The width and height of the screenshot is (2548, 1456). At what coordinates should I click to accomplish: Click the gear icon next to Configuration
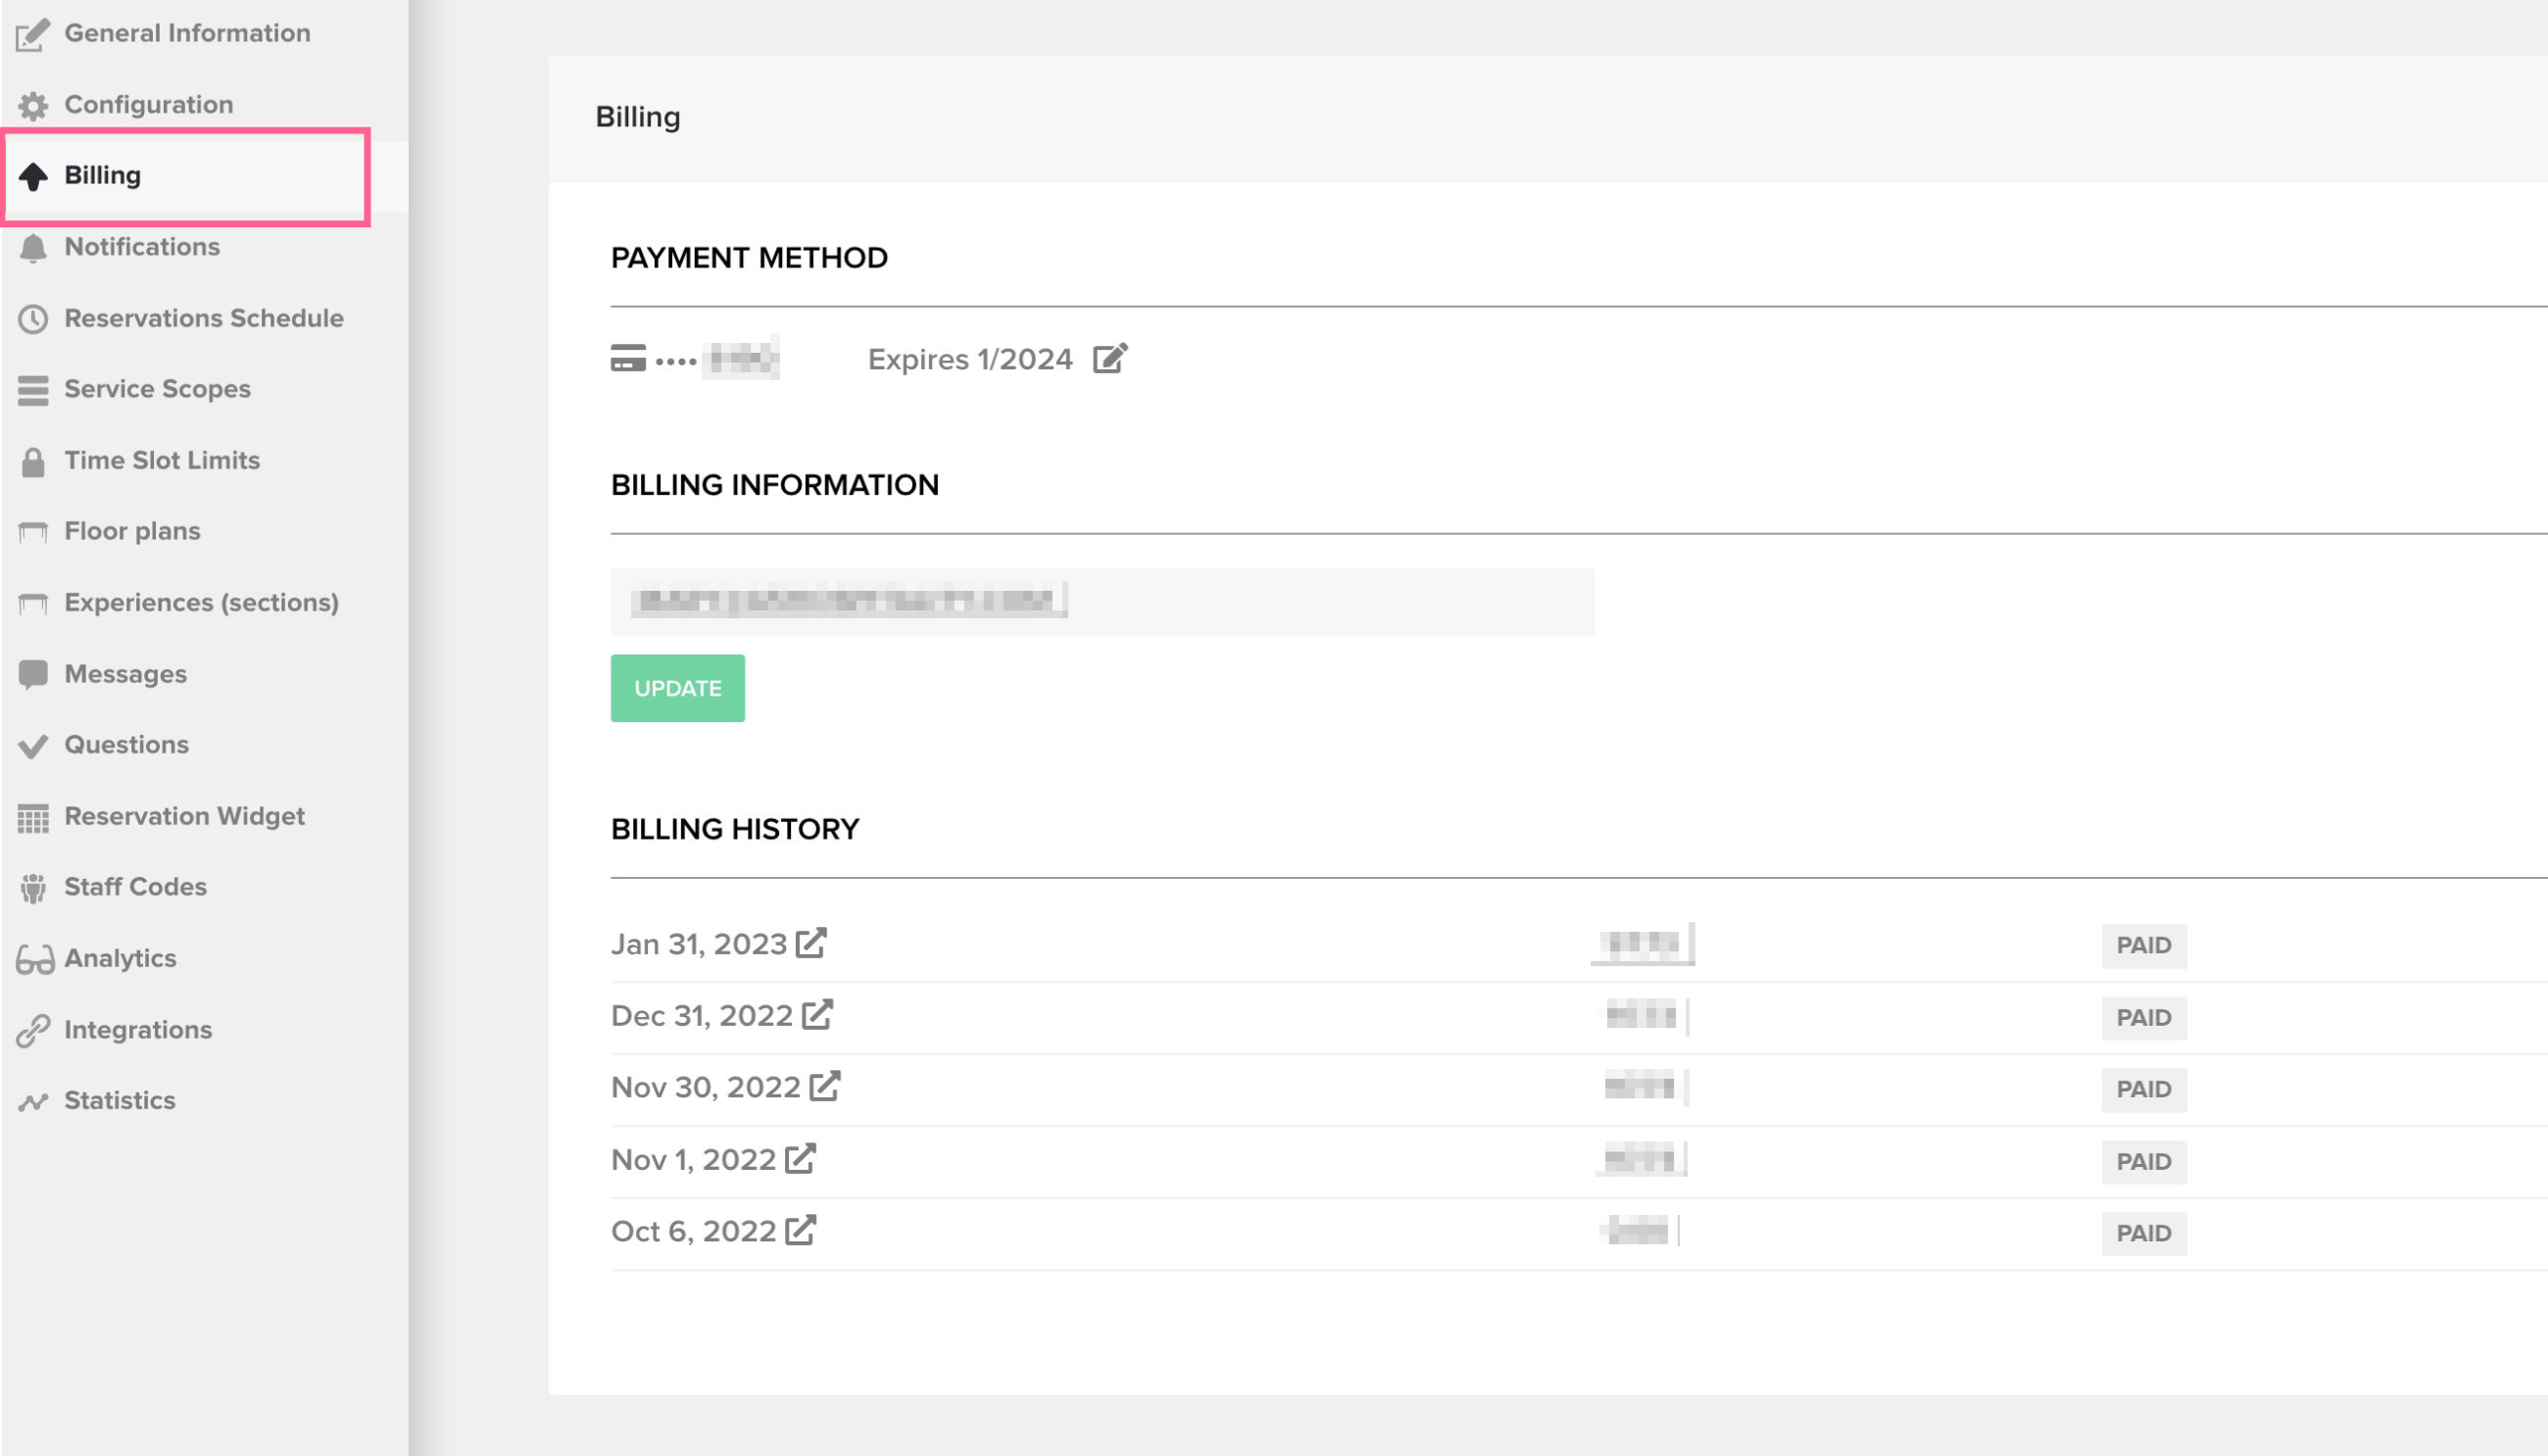[x=33, y=105]
